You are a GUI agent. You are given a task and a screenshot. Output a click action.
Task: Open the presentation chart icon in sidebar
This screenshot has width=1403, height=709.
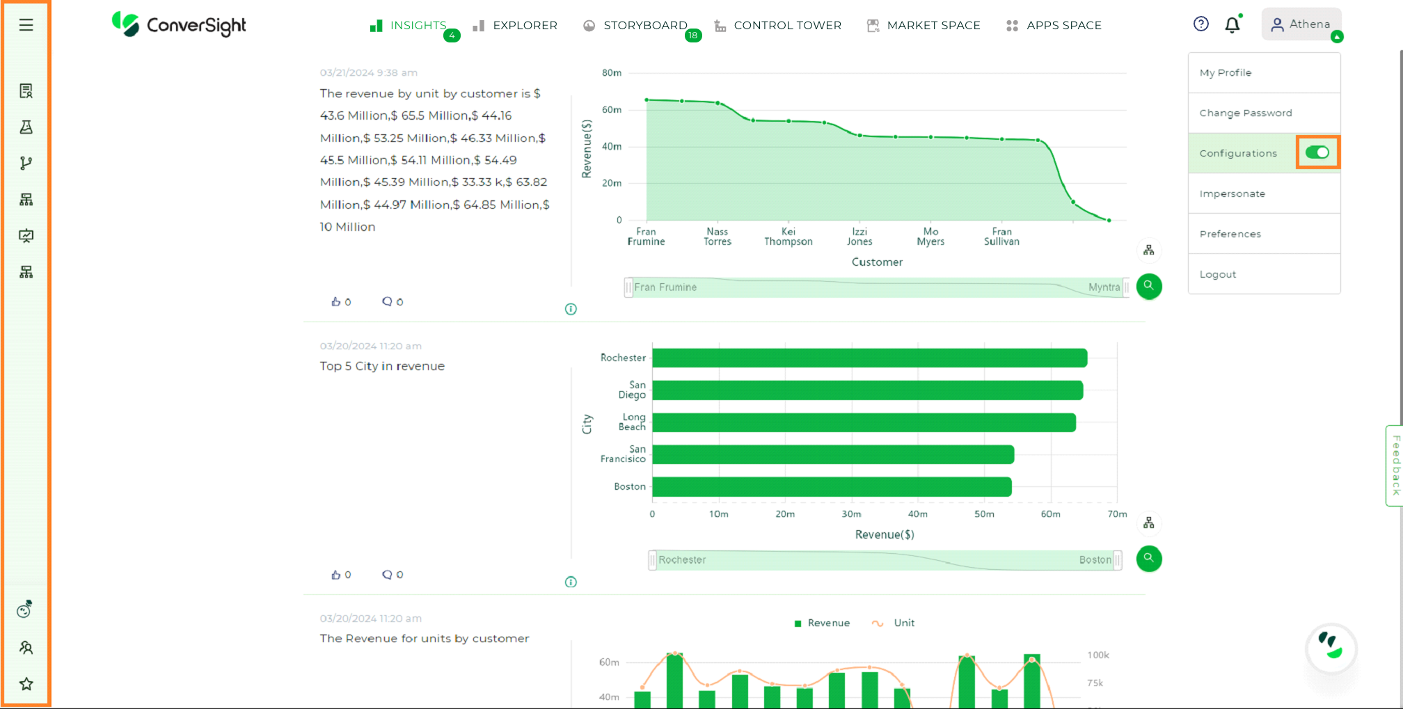[x=26, y=236]
